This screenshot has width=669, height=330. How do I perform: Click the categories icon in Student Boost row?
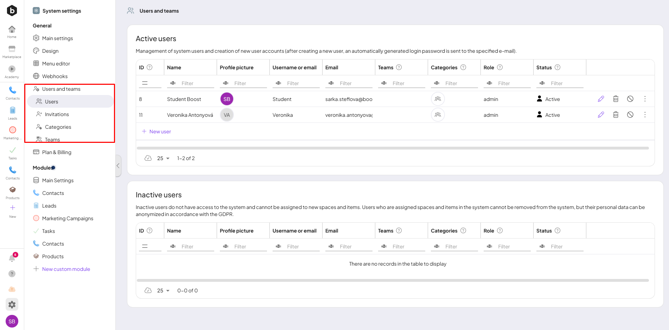438,99
